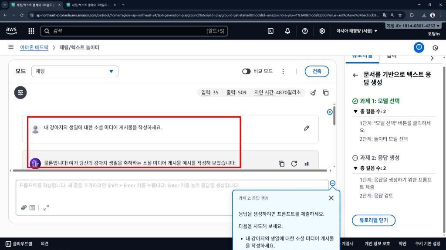Click the blue plus circle icon

[330, 112]
